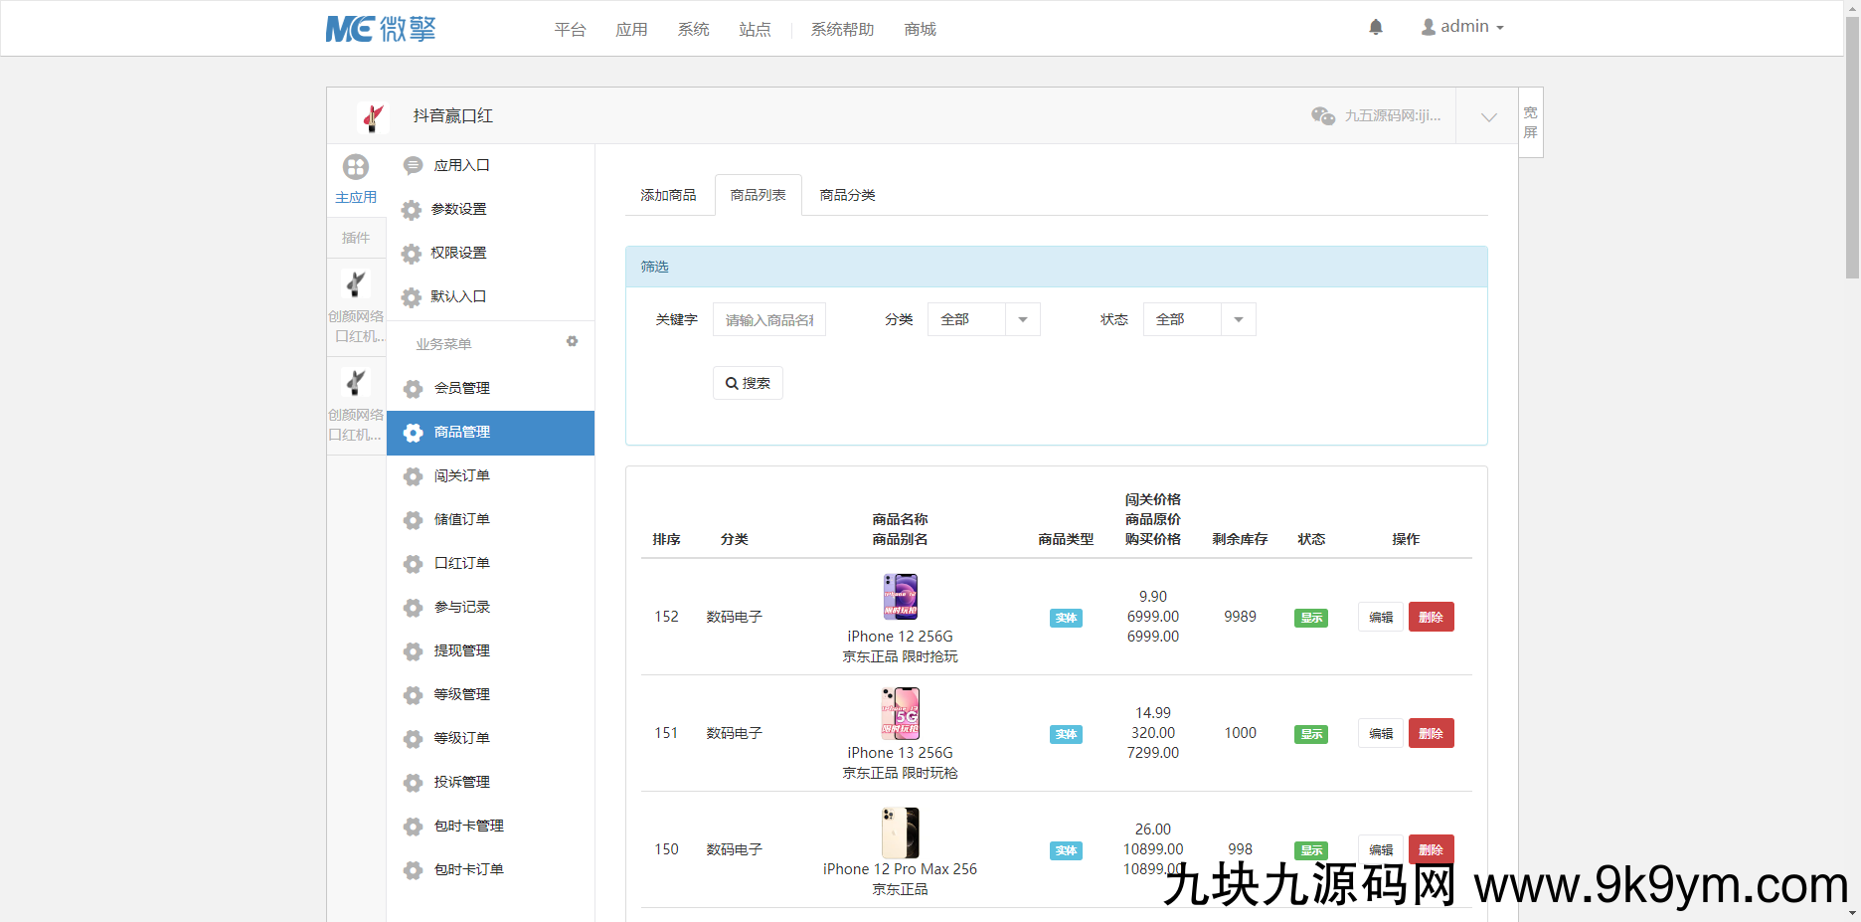Toggle visibility of iPhone 12 Pro Max 256
The width and height of the screenshot is (1861, 922).
click(x=1310, y=849)
